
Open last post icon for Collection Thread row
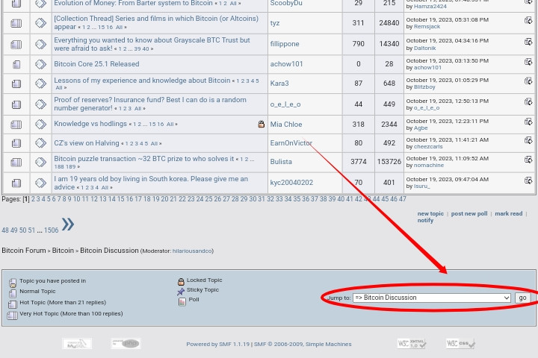point(528,21)
